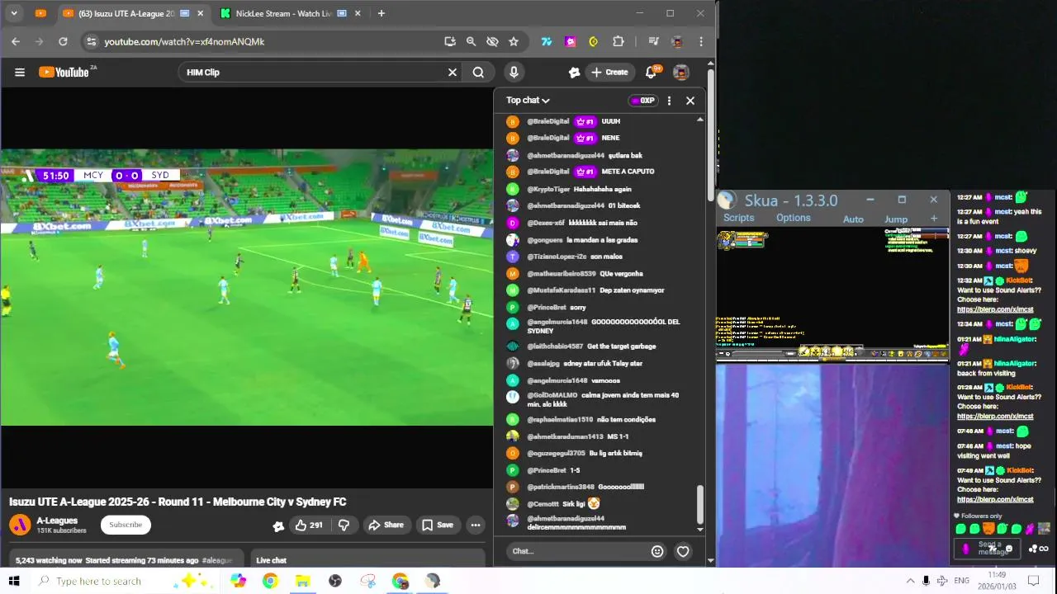This screenshot has width=1057, height=594.
Task: View site information icon in address bar
Action: (x=92, y=41)
